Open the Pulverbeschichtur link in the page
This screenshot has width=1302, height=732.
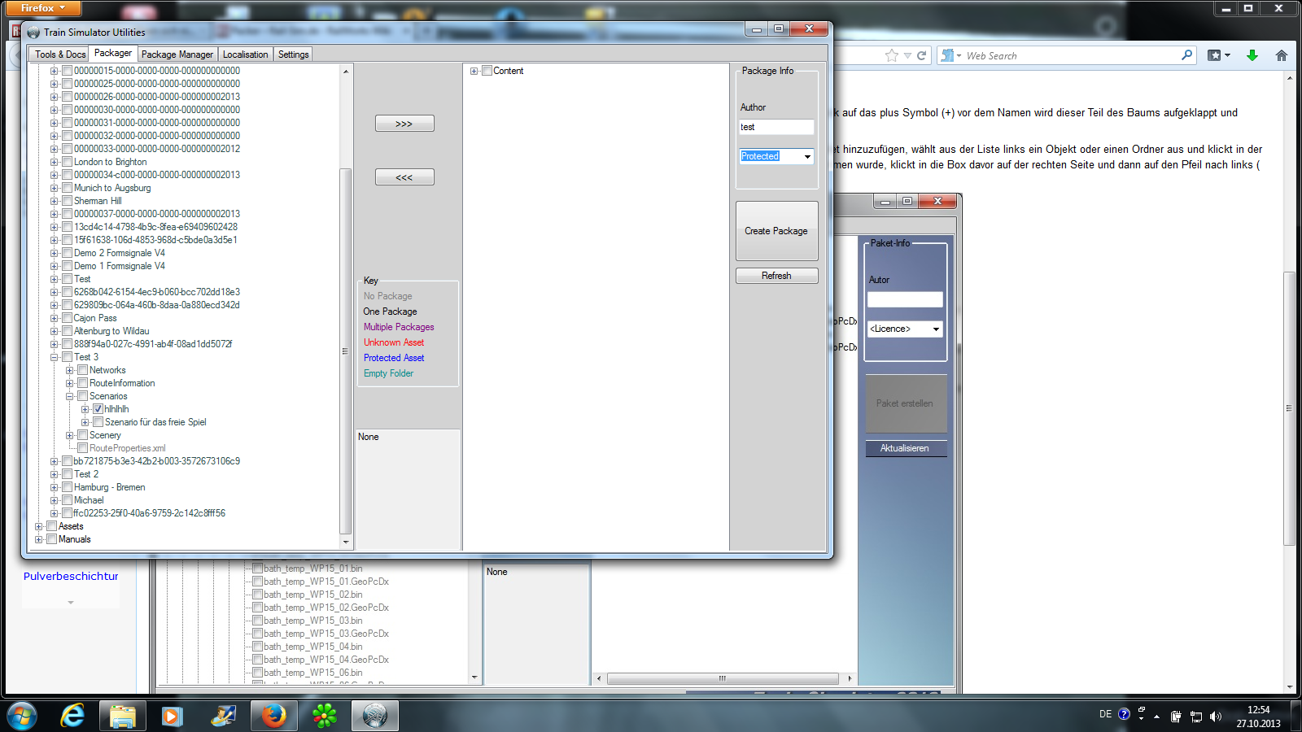71,576
